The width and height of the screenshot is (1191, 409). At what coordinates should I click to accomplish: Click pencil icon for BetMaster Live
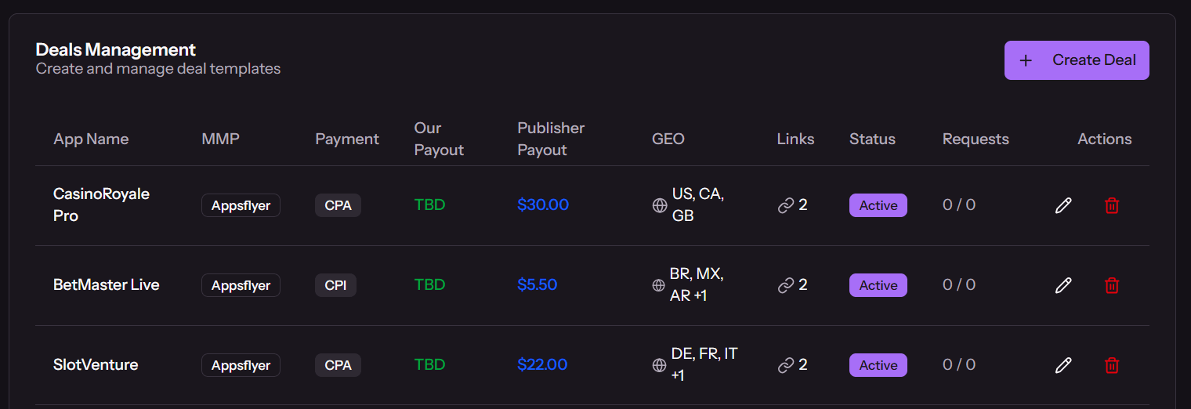coord(1063,285)
